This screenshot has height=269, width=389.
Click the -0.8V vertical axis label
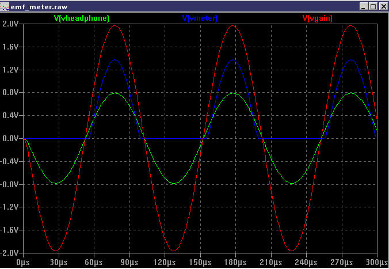9,184
